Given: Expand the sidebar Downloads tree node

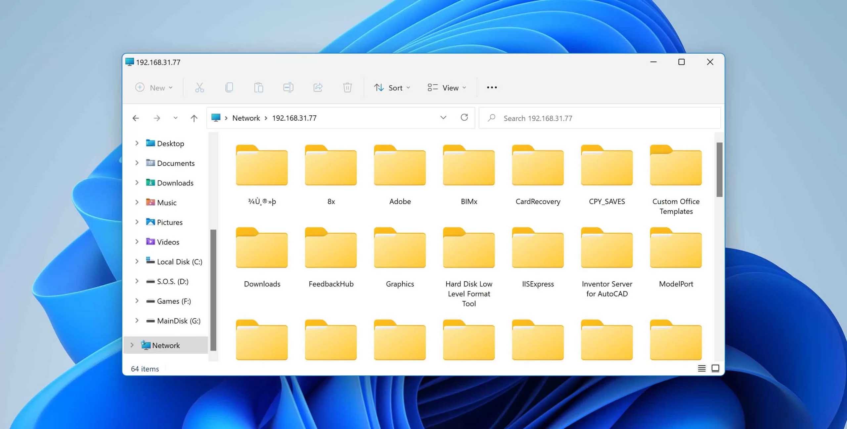Looking at the screenshot, I should pos(137,182).
